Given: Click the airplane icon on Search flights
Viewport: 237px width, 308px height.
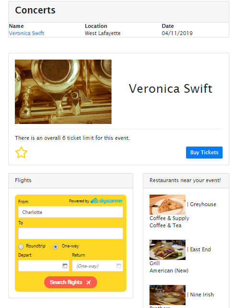Looking at the screenshot, I should (88, 282).
